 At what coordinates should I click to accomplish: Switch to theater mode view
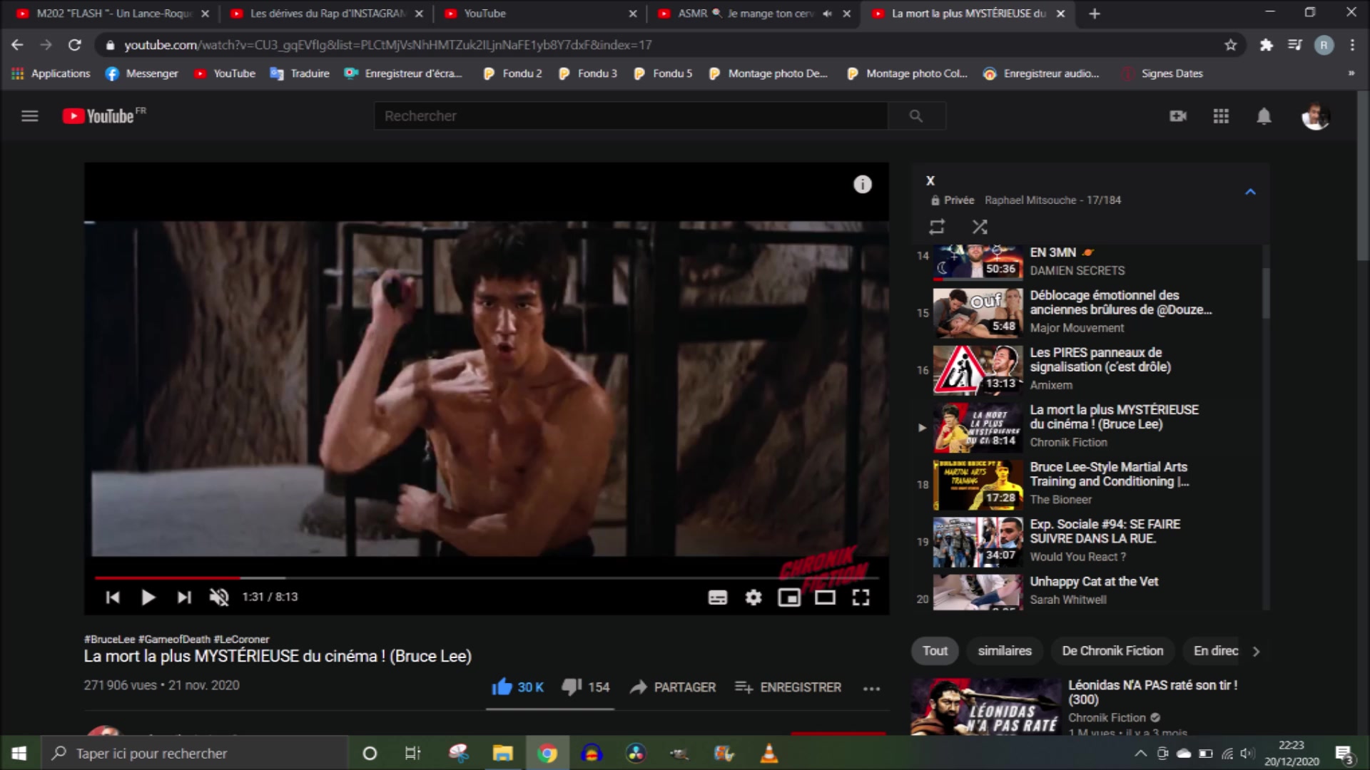click(825, 597)
